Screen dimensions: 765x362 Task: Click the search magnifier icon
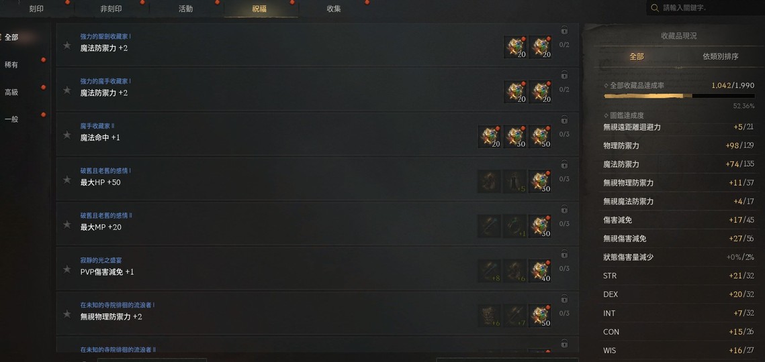[655, 8]
